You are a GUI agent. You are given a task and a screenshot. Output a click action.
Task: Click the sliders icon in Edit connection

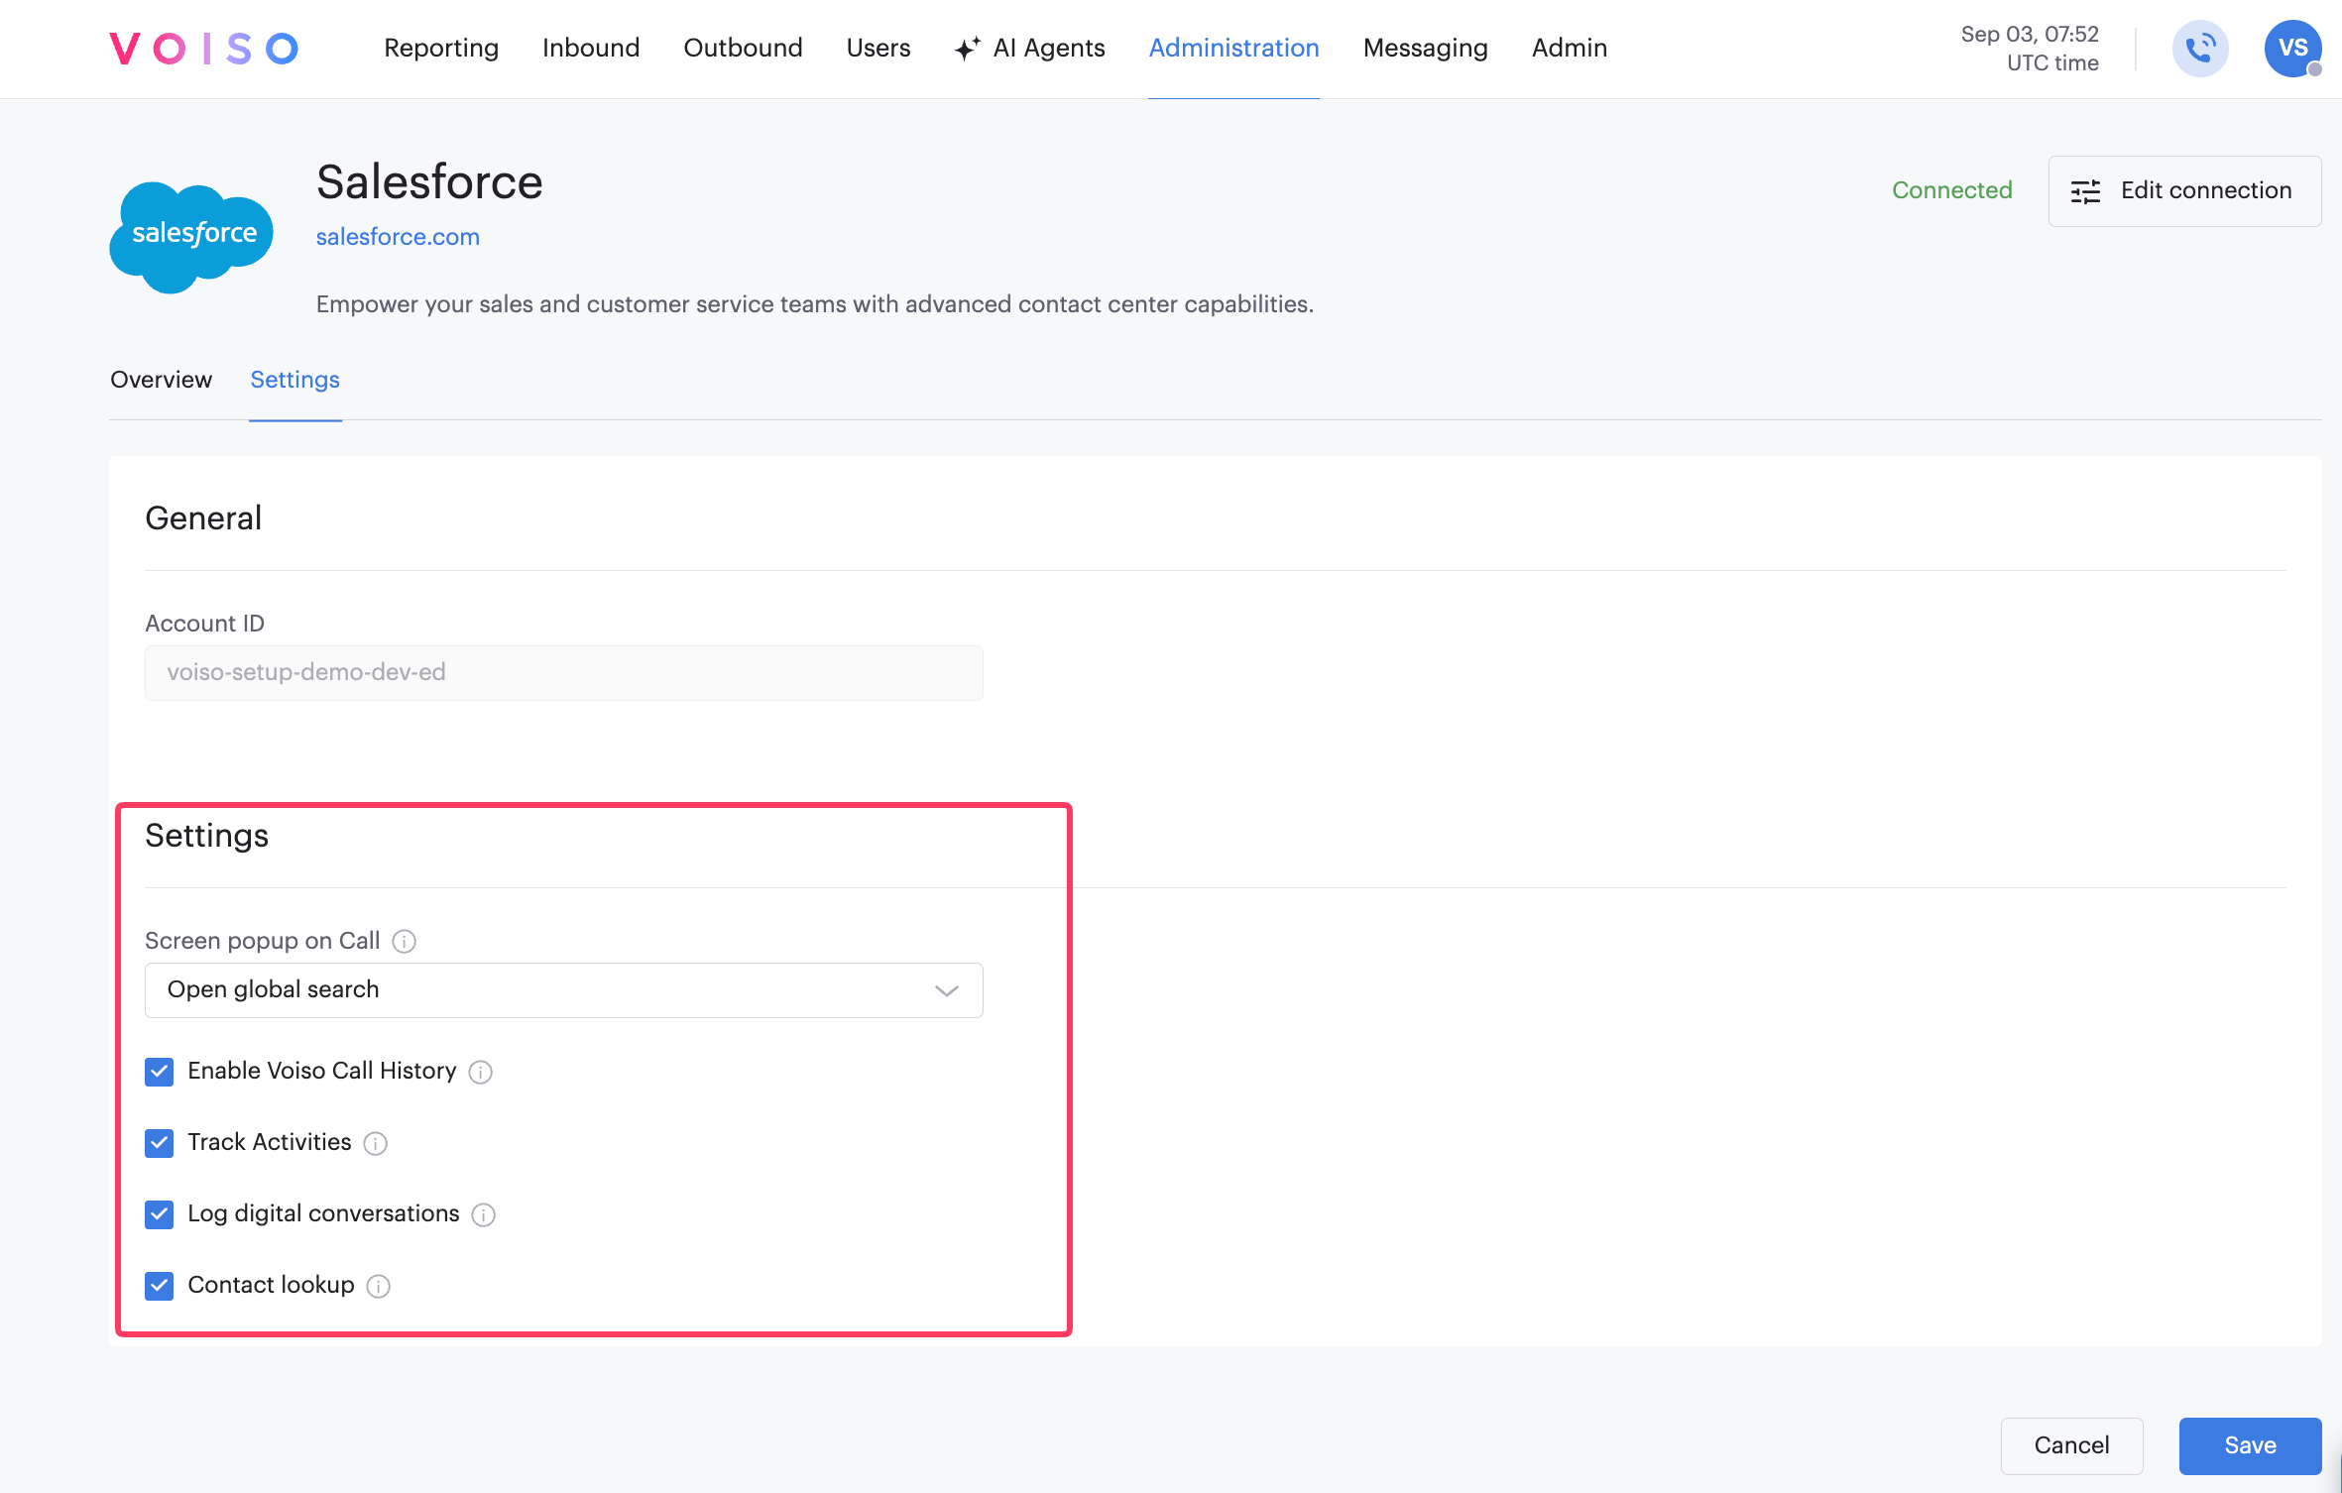tap(2085, 191)
